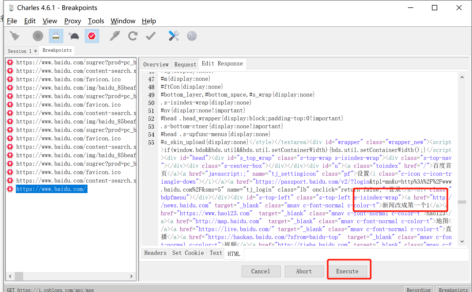472x292 pixels.
Task: Click the breakpoint list's scroll right arrow
Action: 131,276
